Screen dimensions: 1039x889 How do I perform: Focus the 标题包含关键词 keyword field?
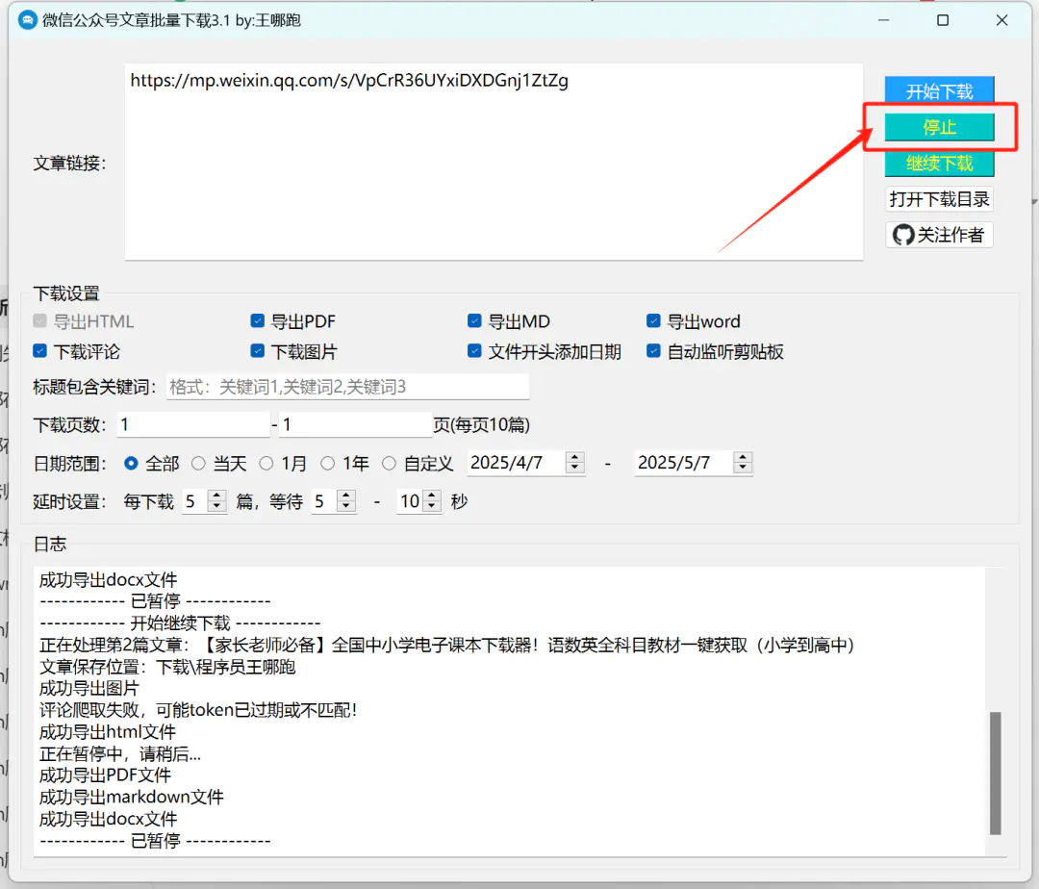coord(347,387)
